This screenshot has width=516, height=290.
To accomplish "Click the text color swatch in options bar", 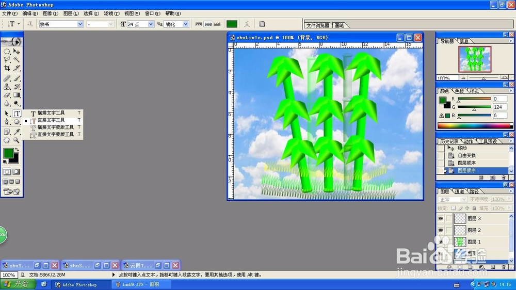I will point(232,24).
